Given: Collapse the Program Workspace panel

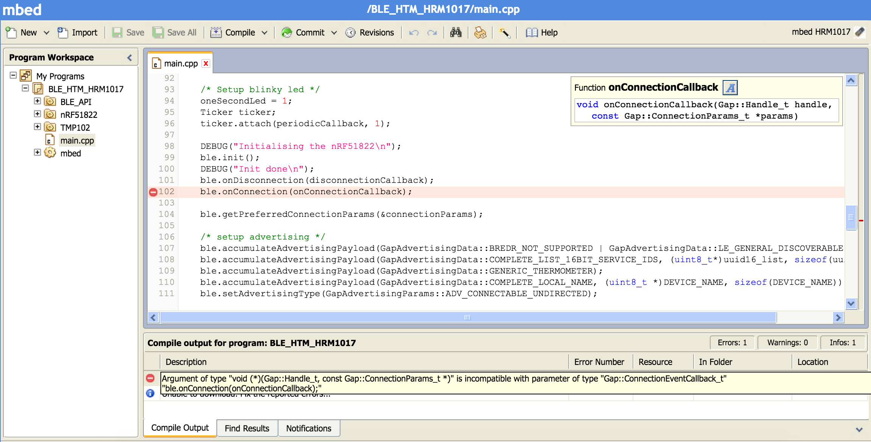Looking at the screenshot, I should [x=129, y=57].
